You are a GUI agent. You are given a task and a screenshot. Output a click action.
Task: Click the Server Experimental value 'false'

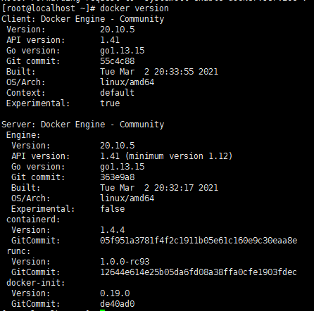pyautogui.click(x=113, y=209)
